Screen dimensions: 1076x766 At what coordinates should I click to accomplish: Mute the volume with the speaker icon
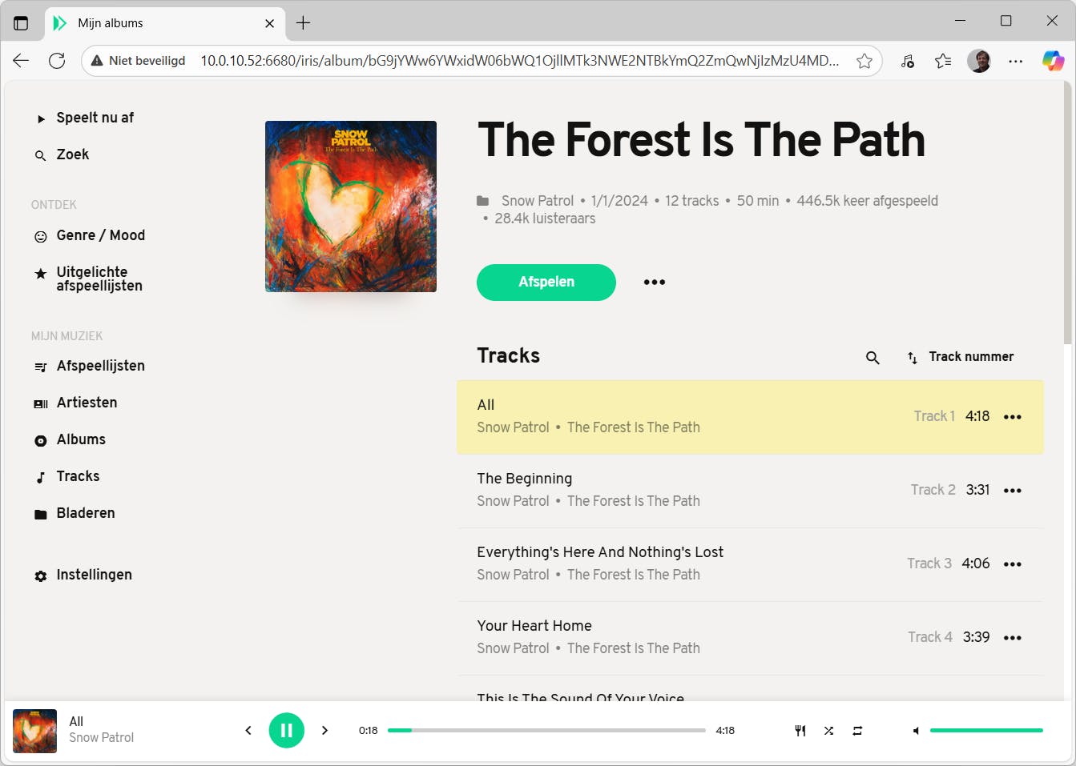(x=916, y=731)
